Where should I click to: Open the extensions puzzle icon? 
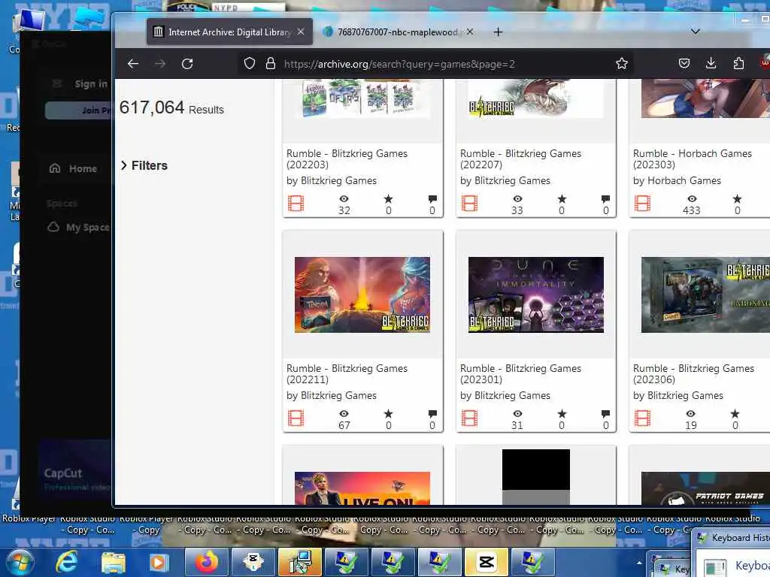tap(738, 63)
